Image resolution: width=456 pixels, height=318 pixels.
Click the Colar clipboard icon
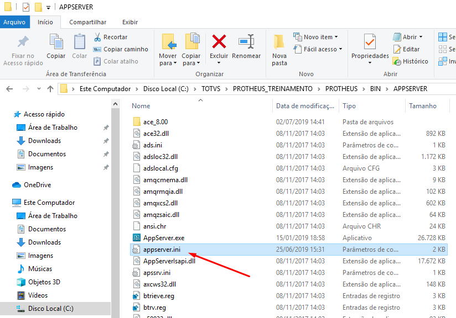[79, 41]
